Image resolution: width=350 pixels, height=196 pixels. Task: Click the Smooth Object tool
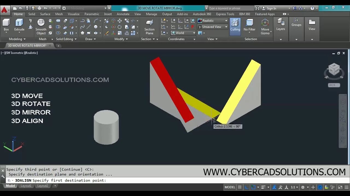(41, 27)
